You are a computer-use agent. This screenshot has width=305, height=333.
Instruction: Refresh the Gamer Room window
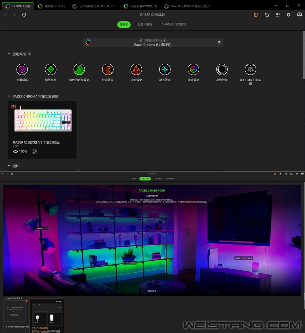[12, 174]
